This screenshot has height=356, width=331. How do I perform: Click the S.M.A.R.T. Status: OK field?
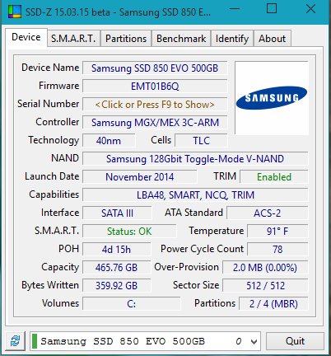pos(129,232)
